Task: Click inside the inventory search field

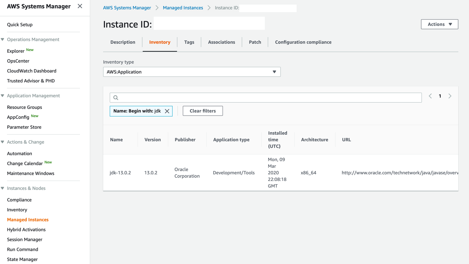Action: 262,97
